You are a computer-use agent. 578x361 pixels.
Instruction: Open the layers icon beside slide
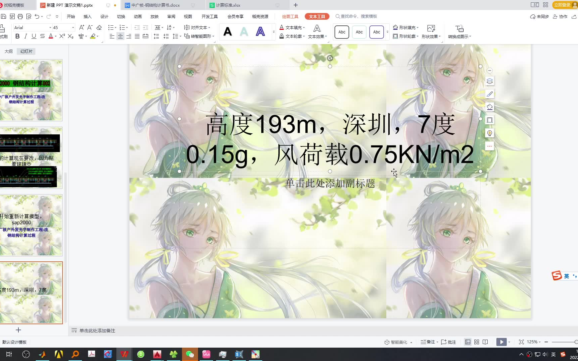[x=490, y=81]
